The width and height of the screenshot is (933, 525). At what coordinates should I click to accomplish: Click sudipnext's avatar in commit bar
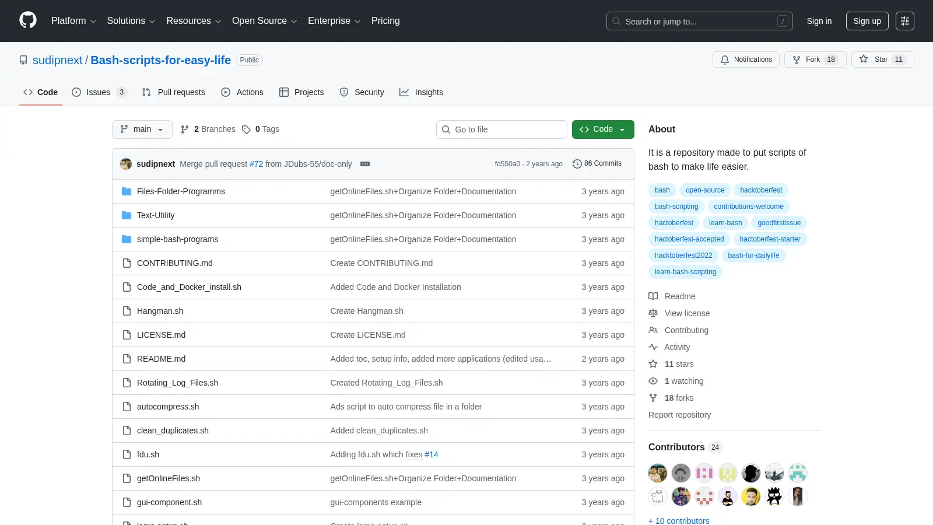tap(126, 164)
